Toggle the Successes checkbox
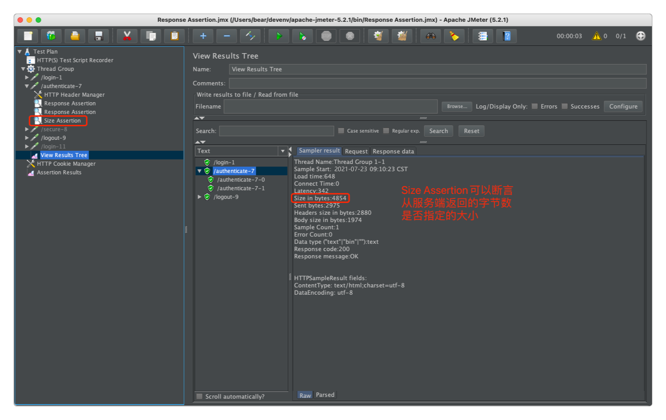 [x=565, y=106]
